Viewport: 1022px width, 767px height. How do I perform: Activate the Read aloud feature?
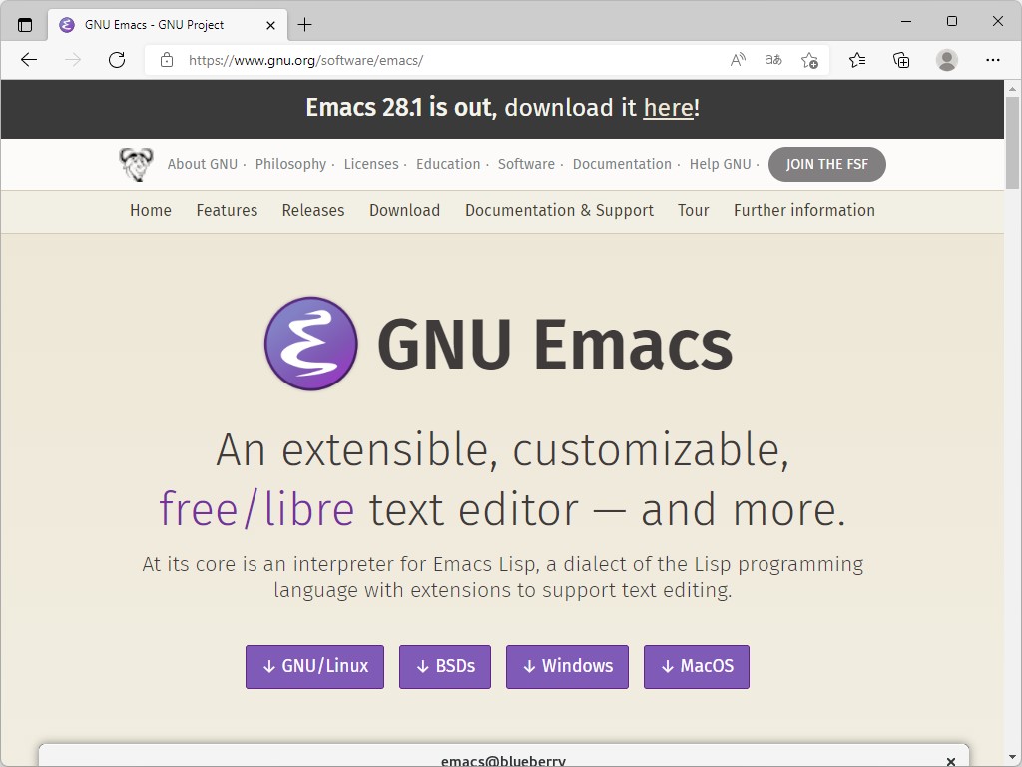pyautogui.click(x=737, y=60)
